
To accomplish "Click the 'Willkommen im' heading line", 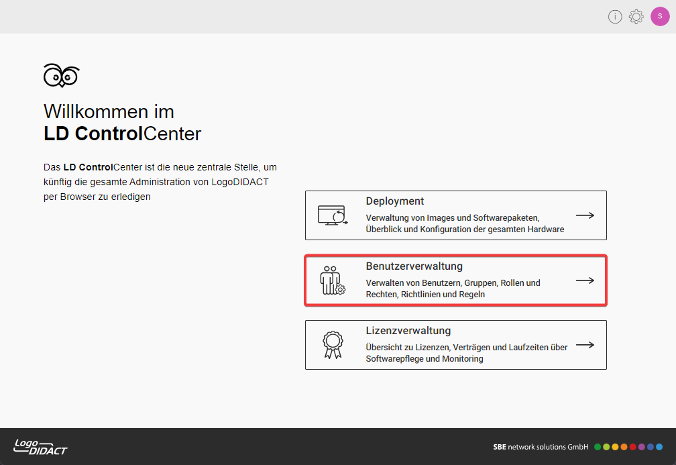I will [x=109, y=111].
